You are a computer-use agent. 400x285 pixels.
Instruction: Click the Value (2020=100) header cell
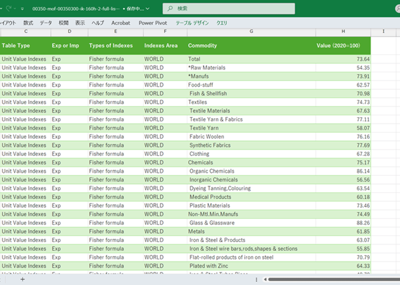pyautogui.click(x=343, y=45)
